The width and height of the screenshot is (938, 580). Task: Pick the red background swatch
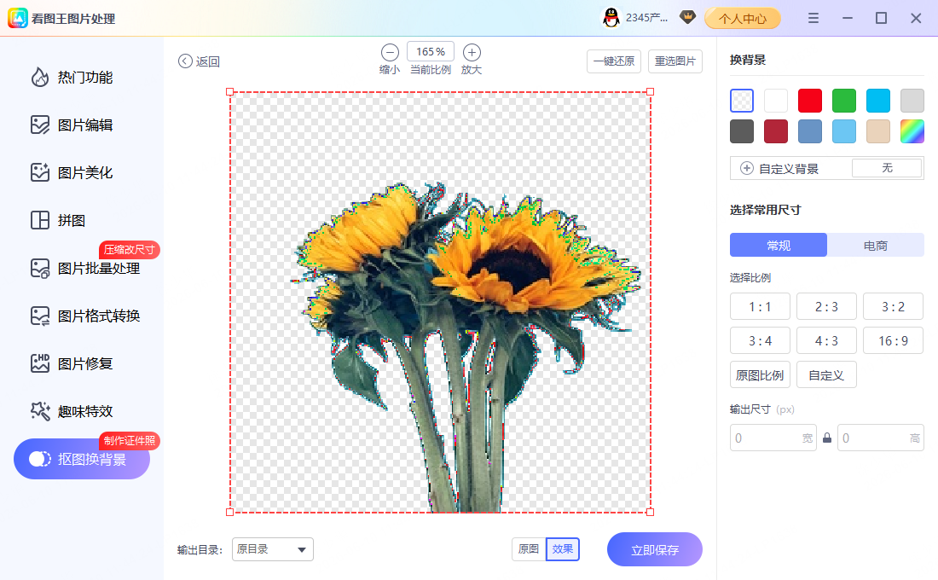pyautogui.click(x=810, y=101)
